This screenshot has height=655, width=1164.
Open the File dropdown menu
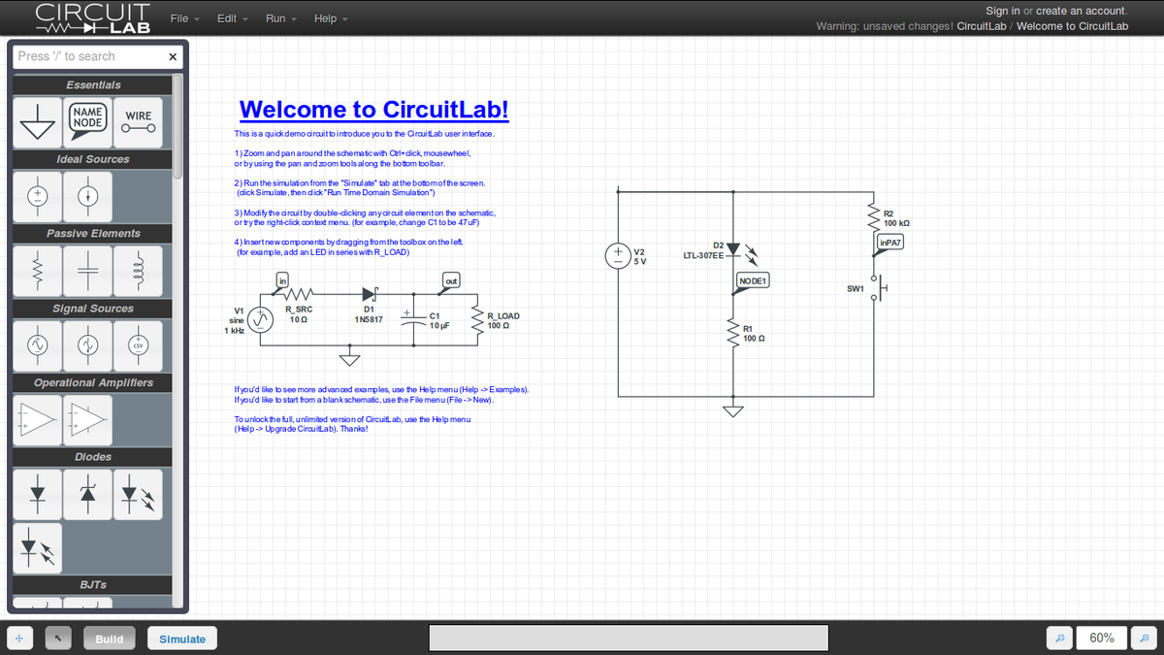click(184, 18)
